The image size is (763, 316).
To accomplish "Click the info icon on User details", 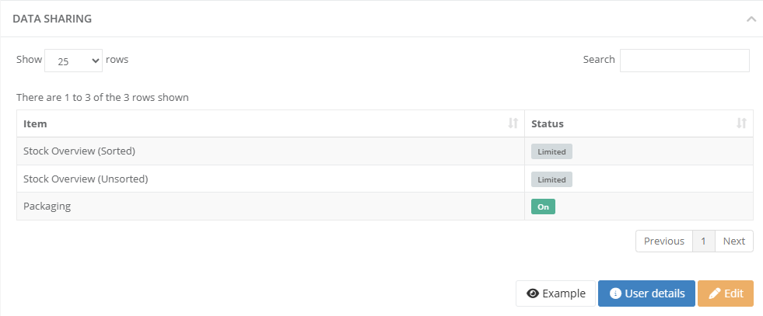I will pyautogui.click(x=615, y=293).
